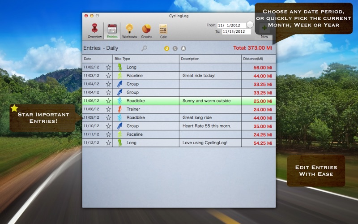
Task: Click the green cyclist icon on 11/02/12 row
Action: 119,67
